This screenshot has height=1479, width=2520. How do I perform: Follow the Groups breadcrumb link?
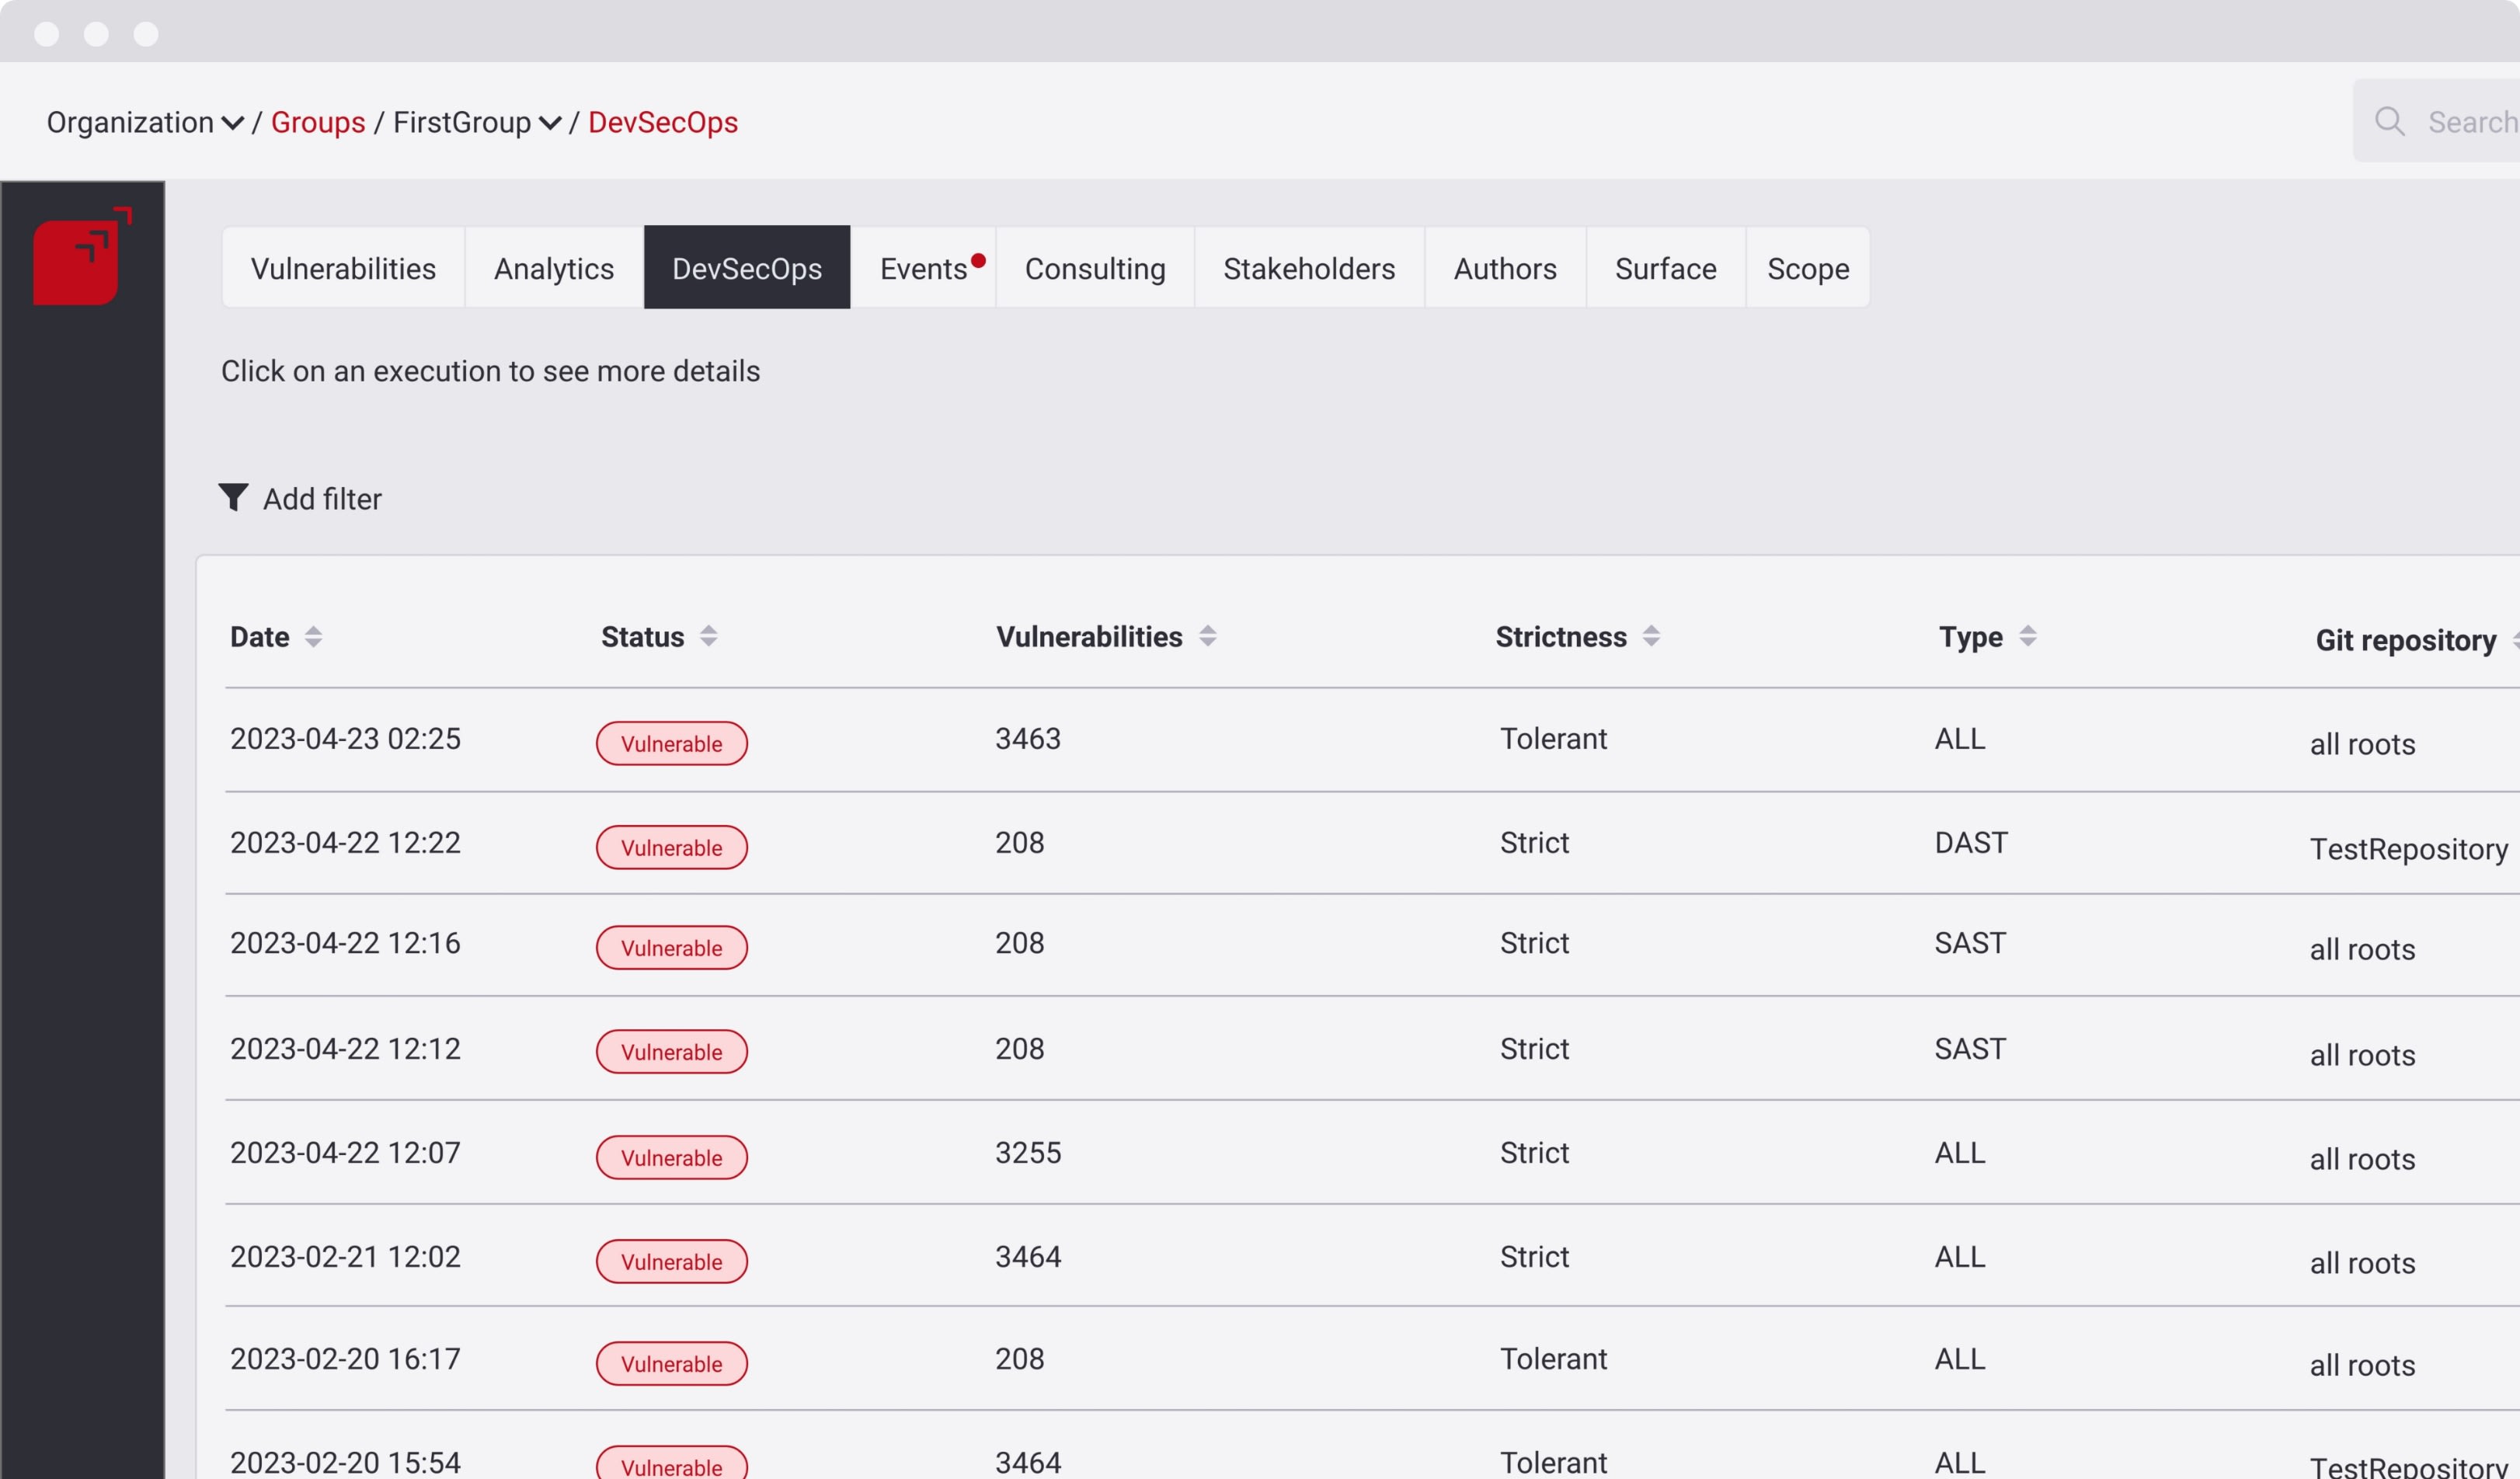click(318, 122)
